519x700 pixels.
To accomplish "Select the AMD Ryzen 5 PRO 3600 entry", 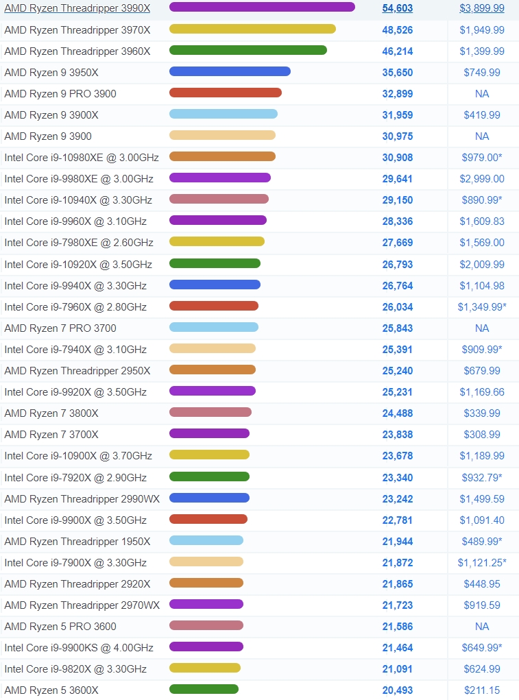I will click(60, 627).
